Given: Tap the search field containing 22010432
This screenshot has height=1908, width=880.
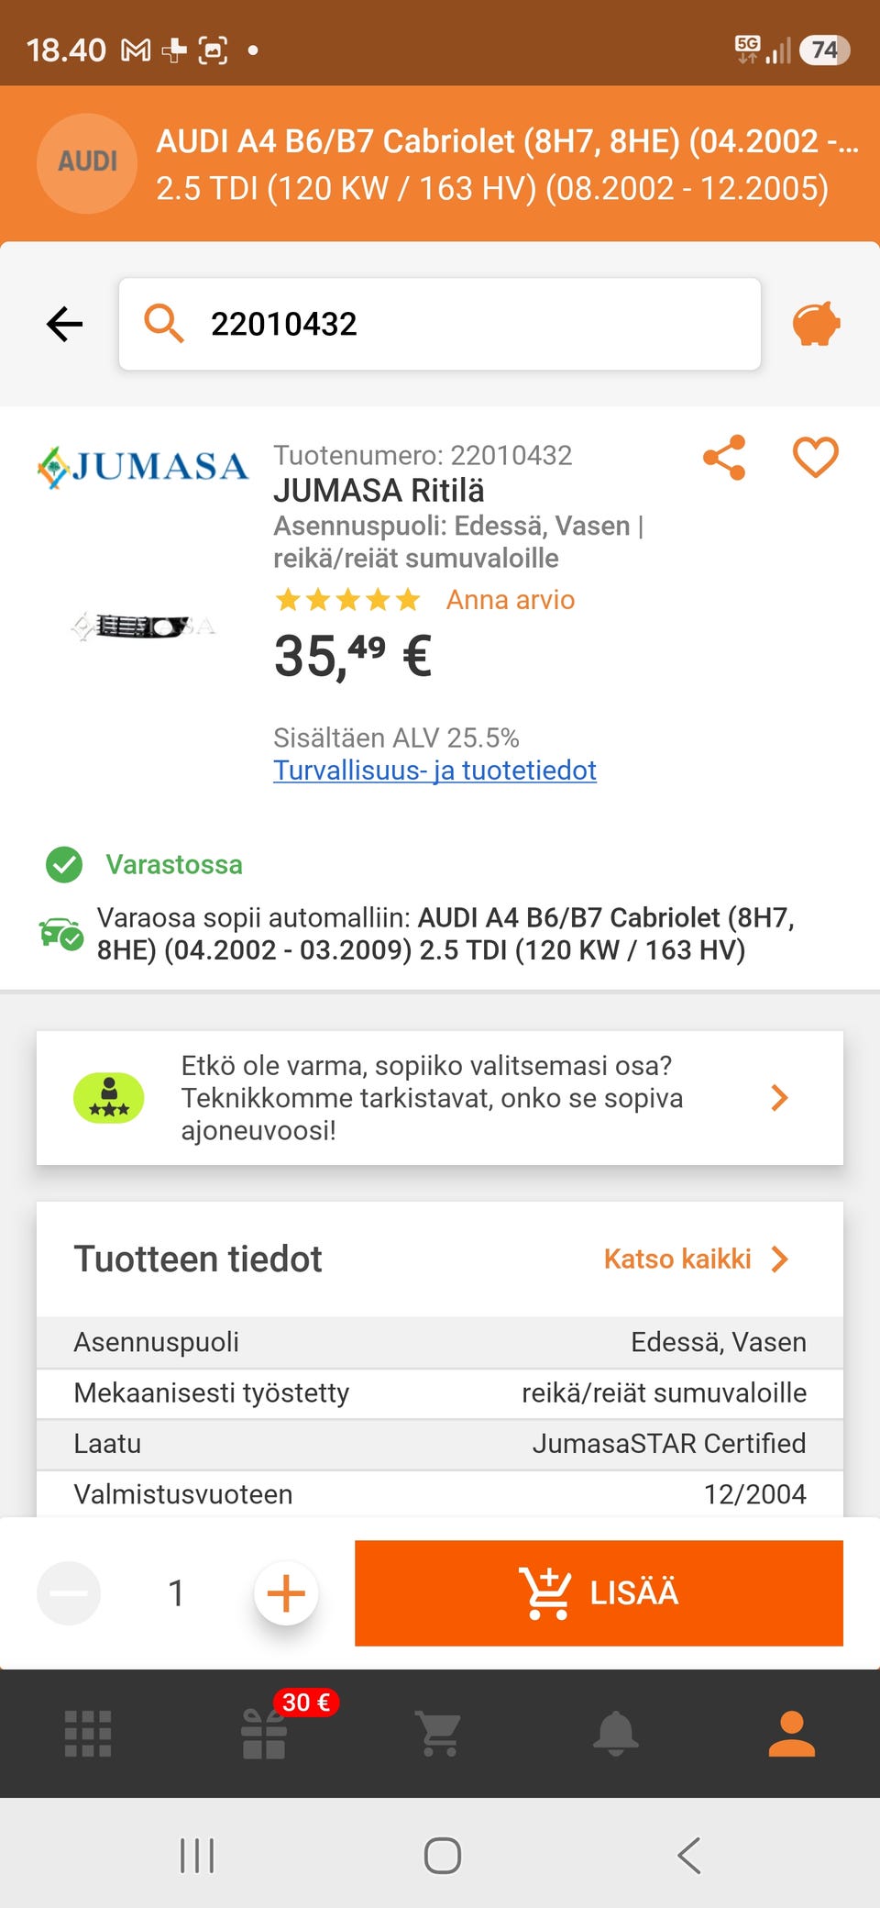Looking at the screenshot, I should 440,324.
